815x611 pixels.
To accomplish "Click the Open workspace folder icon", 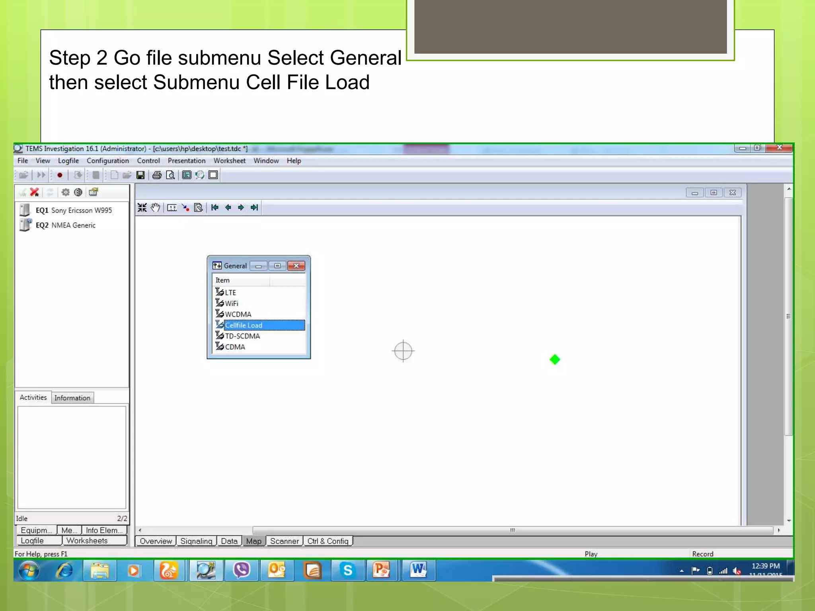I will (x=127, y=175).
